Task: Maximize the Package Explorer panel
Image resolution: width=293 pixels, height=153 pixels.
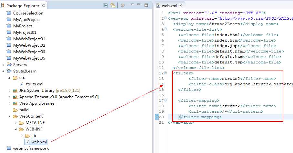Action: (146, 5)
